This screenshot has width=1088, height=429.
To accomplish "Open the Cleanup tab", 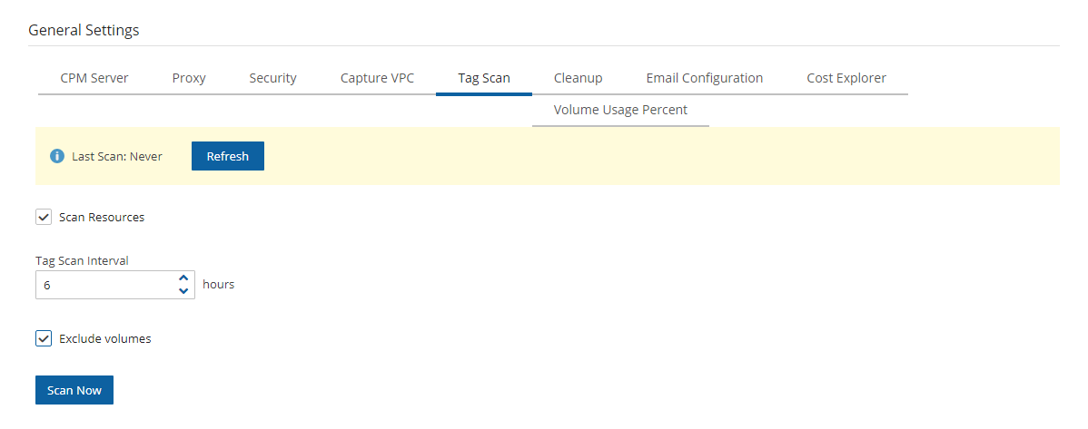I will pyautogui.click(x=578, y=78).
